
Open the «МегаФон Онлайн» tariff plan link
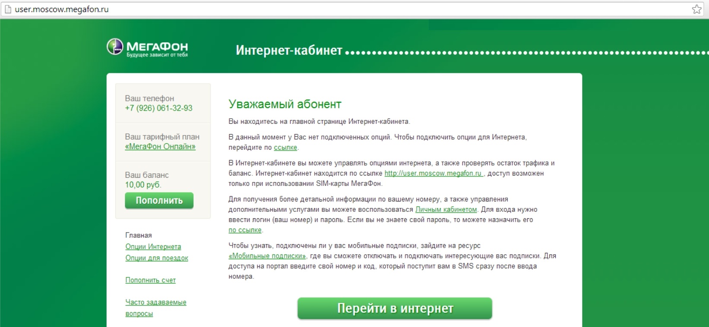click(160, 147)
